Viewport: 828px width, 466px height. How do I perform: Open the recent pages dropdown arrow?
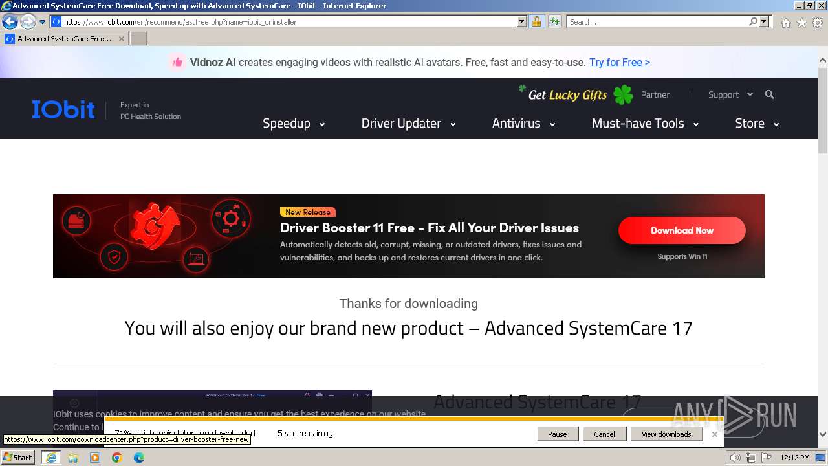(x=43, y=22)
